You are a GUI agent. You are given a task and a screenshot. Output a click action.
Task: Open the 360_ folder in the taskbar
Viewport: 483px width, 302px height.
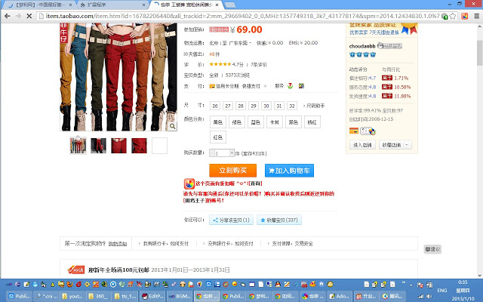[x=99, y=296]
